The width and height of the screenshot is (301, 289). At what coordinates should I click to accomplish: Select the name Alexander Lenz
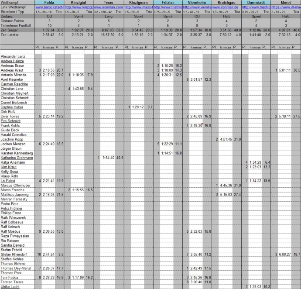[13, 56]
